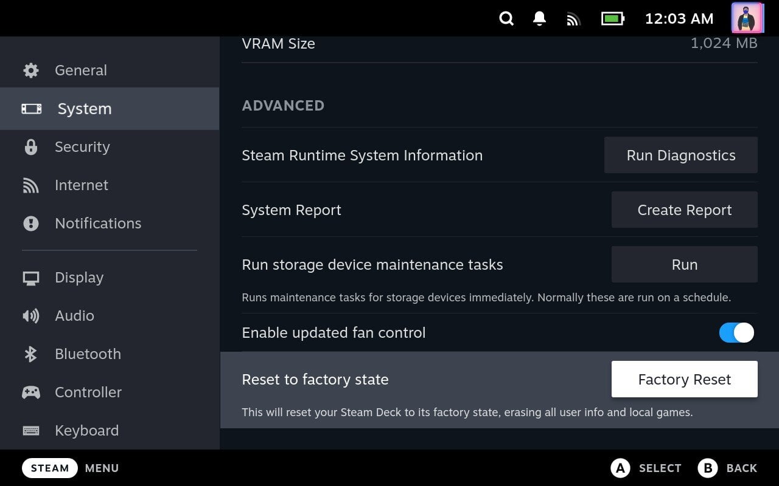The image size is (779, 486).
Task: Select the signal icon beside Internet
Action: [31, 185]
